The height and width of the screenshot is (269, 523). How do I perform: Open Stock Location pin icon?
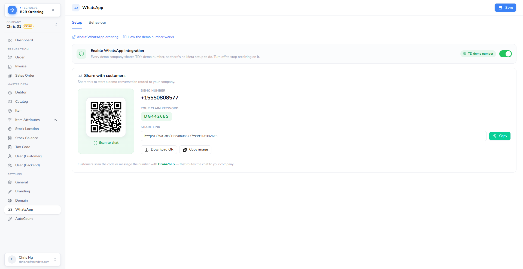[10, 129]
